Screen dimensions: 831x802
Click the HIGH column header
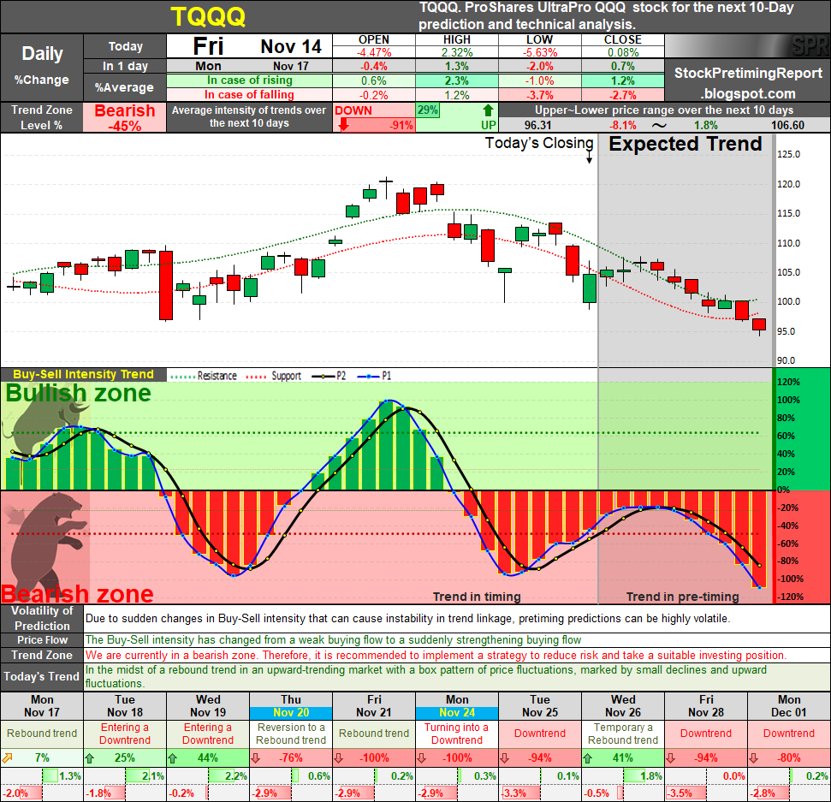[457, 39]
